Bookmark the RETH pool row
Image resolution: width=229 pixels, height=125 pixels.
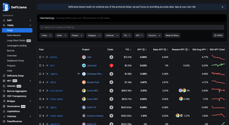click(40, 82)
